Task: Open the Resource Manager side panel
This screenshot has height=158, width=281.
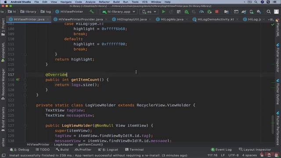Action: [3, 84]
